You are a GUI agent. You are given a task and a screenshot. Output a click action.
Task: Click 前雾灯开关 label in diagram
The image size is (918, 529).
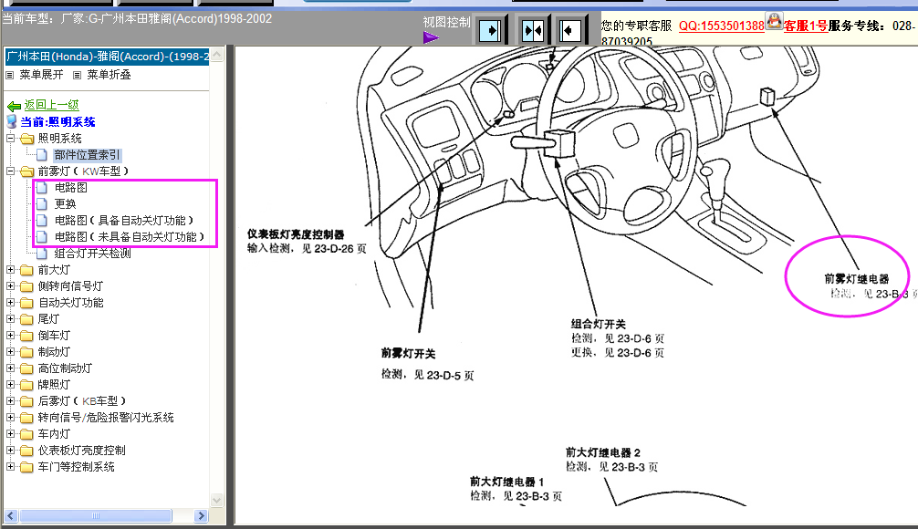[408, 354]
